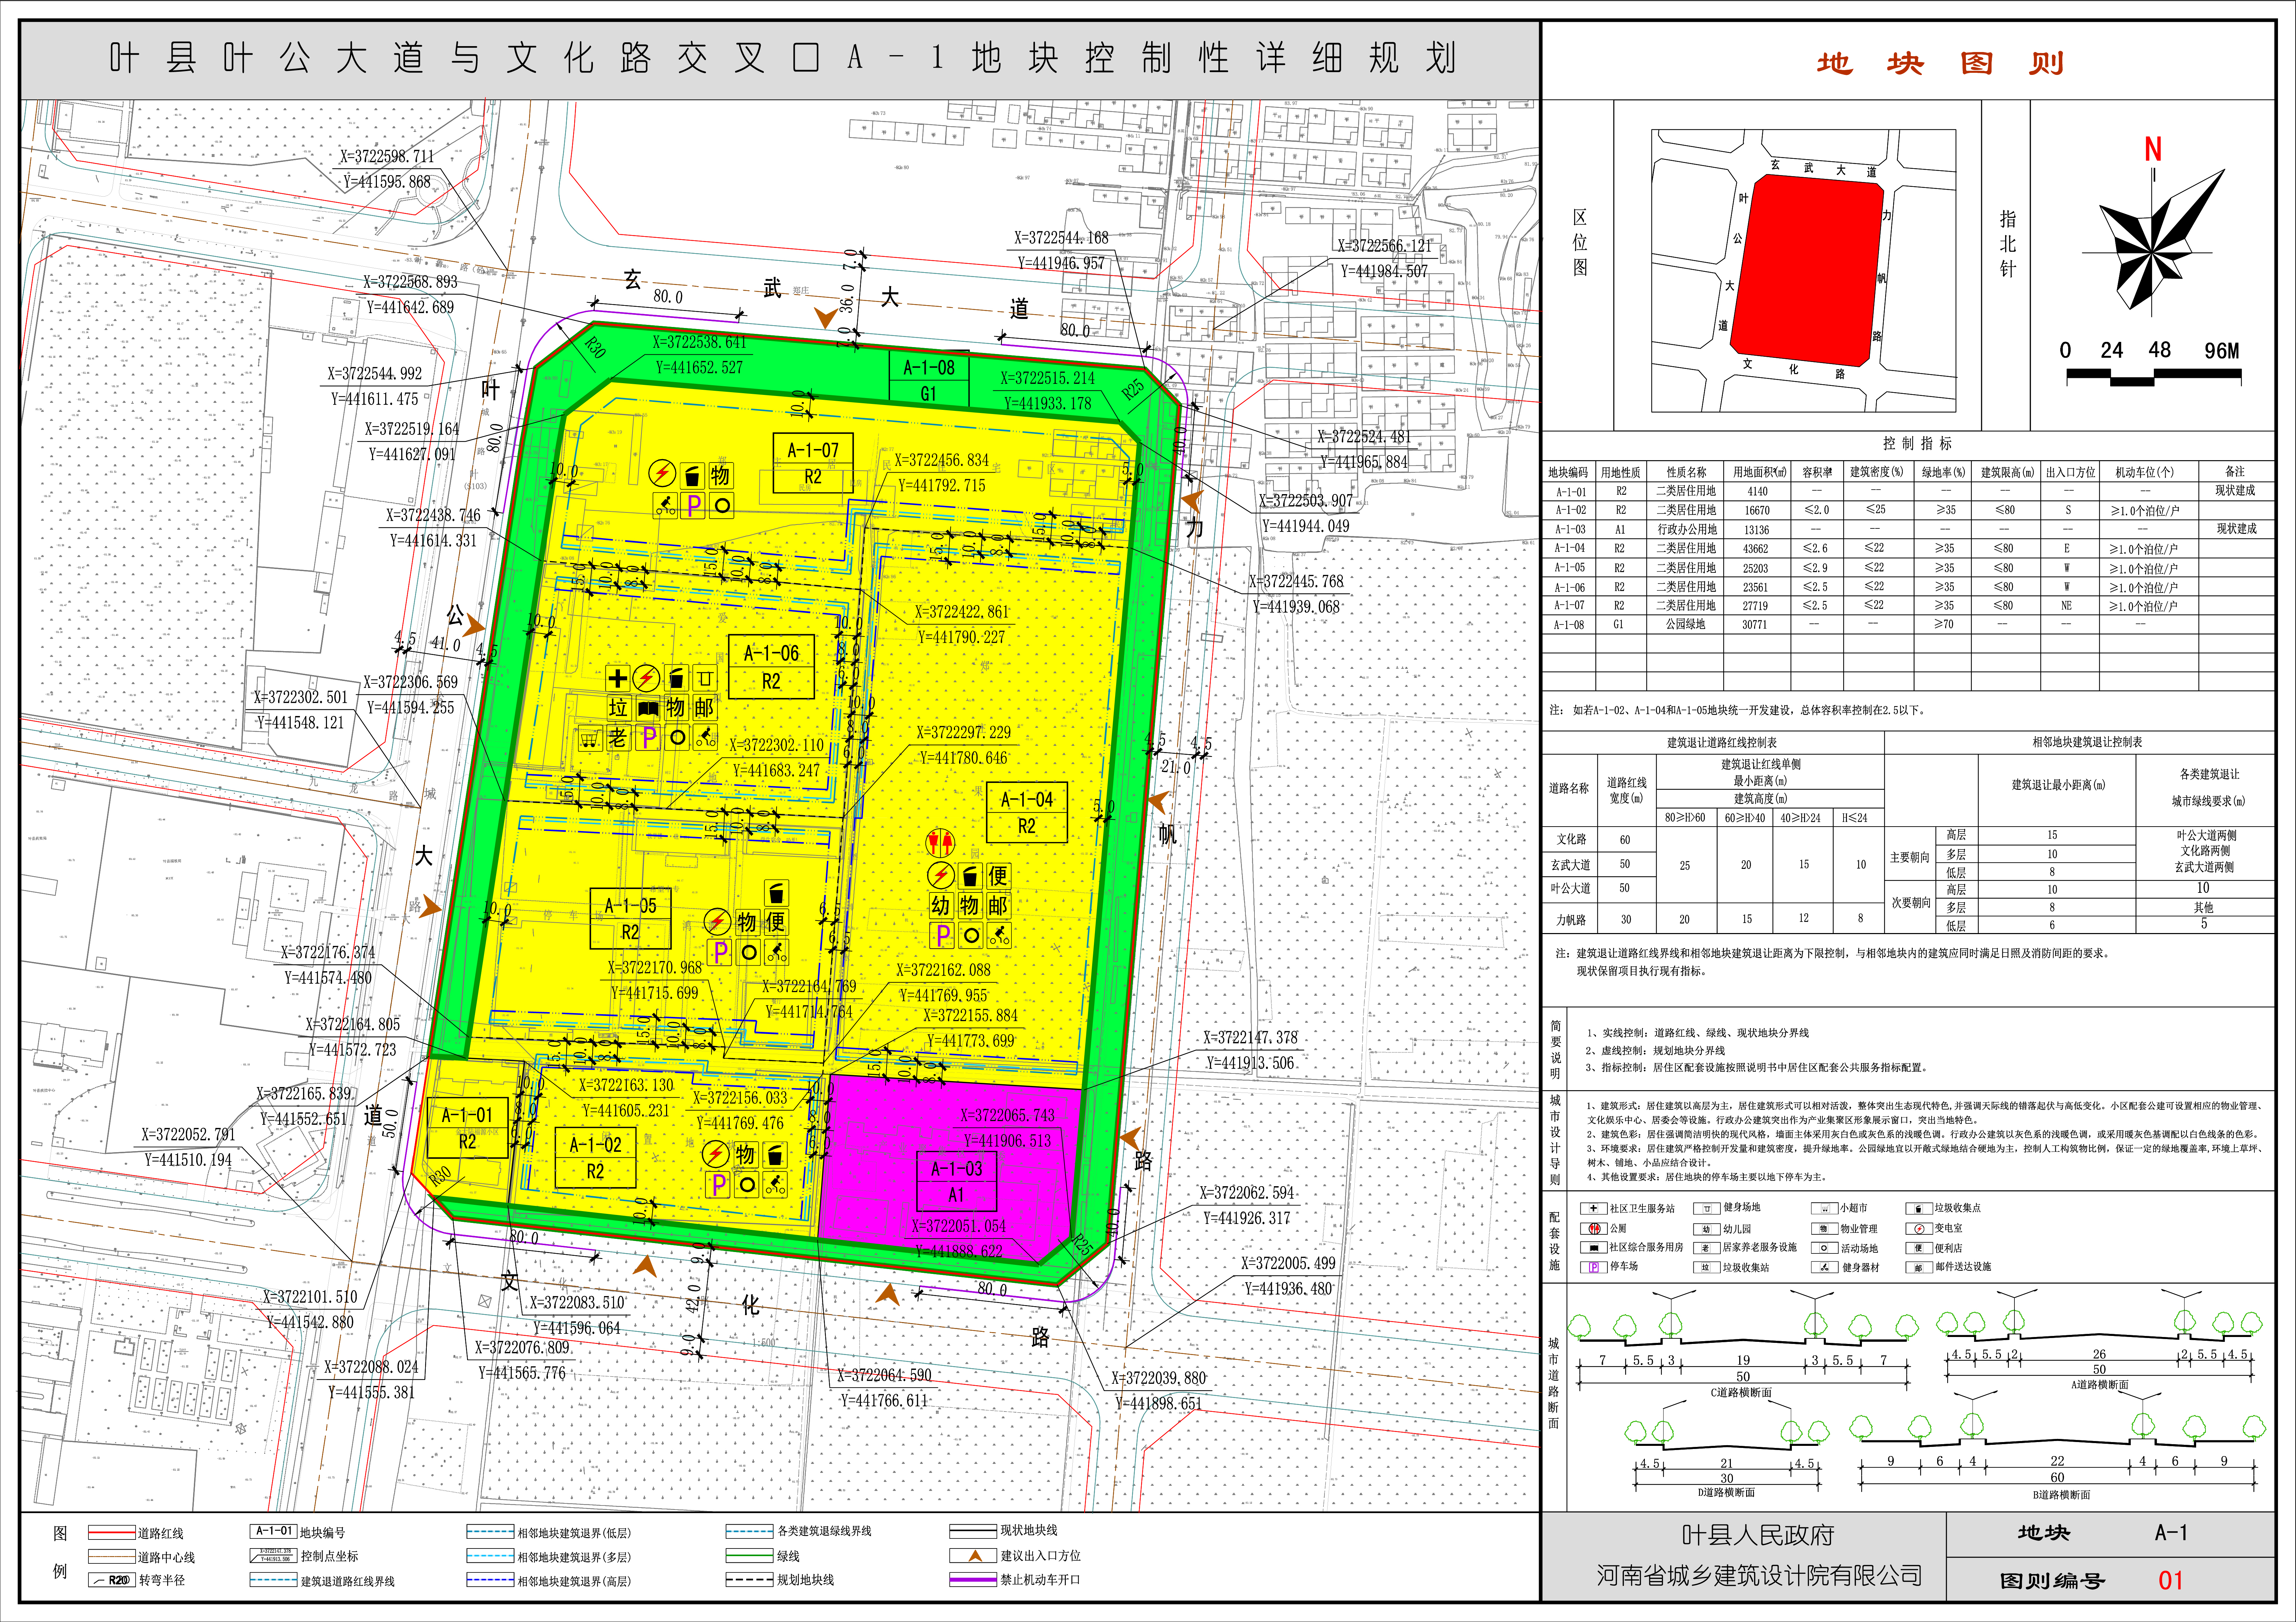Click the 控制指标 table heading
This screenshot has height=1622, width=2296.
pyautogui.click(x=1917, y=443)
